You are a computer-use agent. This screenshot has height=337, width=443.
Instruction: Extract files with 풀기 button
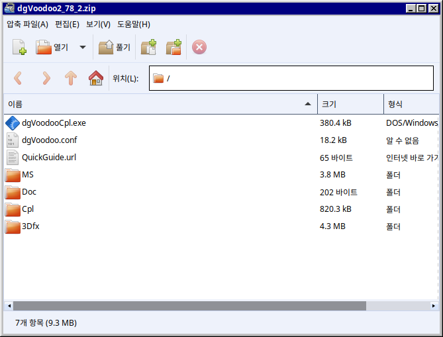(x=115, y=47)
